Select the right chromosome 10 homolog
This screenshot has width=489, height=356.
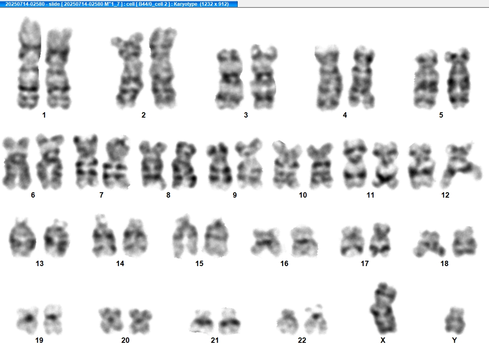click(x=320, y=165)
